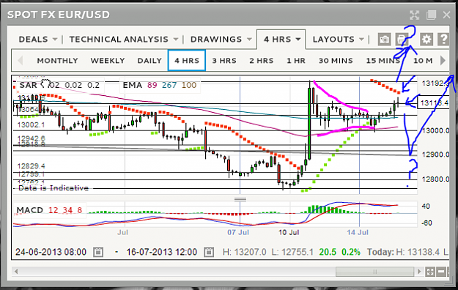The width and height of the screenshot is (458, 290).
Task: Open the help question mark icon
Action: [443, 40]
